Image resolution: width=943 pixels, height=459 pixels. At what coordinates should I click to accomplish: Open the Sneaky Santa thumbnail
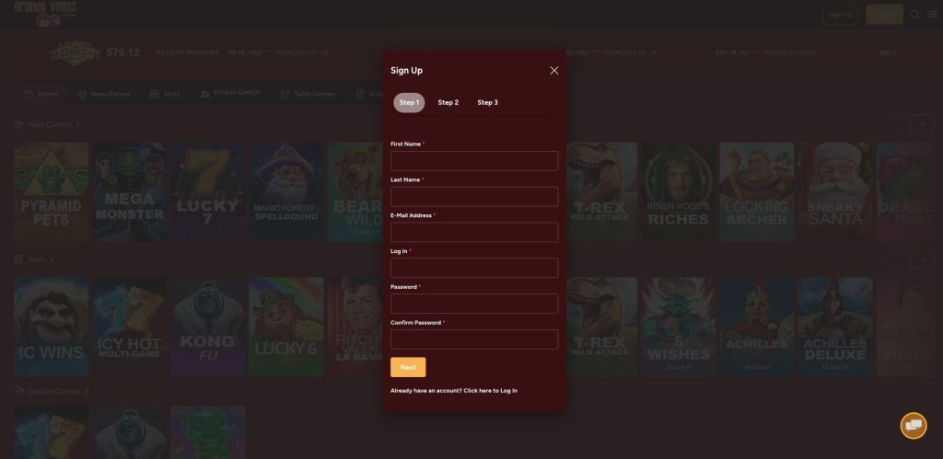point(834,192)
